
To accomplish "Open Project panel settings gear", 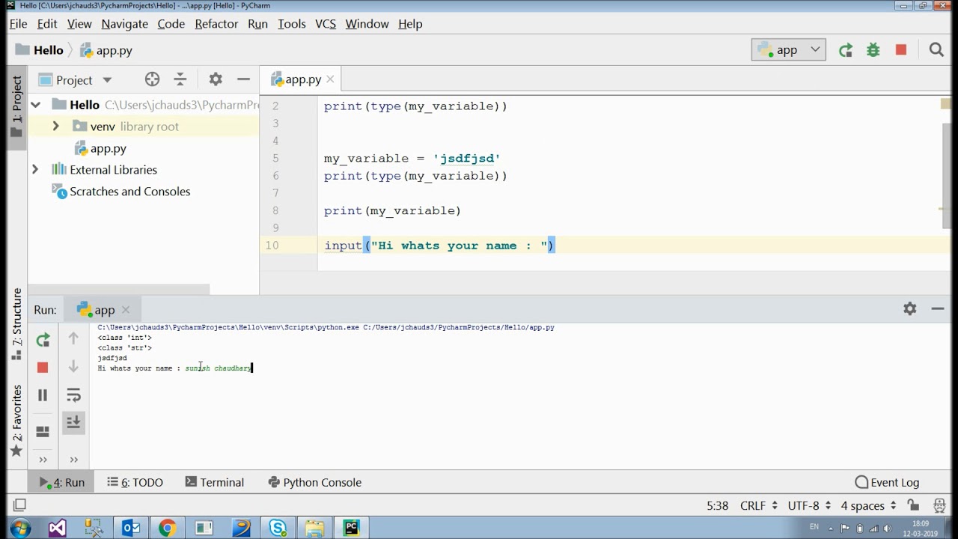I will click(216, 79).
